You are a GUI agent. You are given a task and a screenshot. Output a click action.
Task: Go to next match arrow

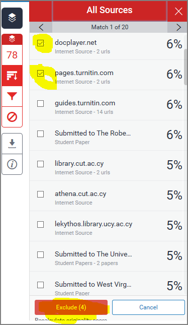coord(178,27)
